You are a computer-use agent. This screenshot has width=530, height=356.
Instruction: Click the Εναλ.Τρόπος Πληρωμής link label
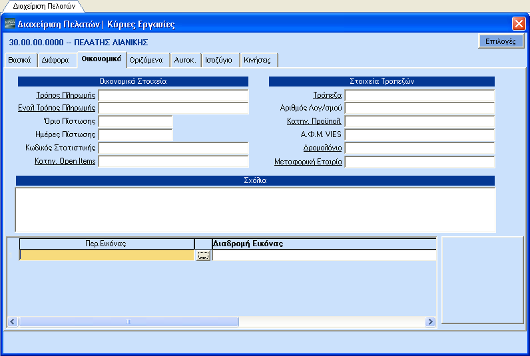click(x=57, y=108)
